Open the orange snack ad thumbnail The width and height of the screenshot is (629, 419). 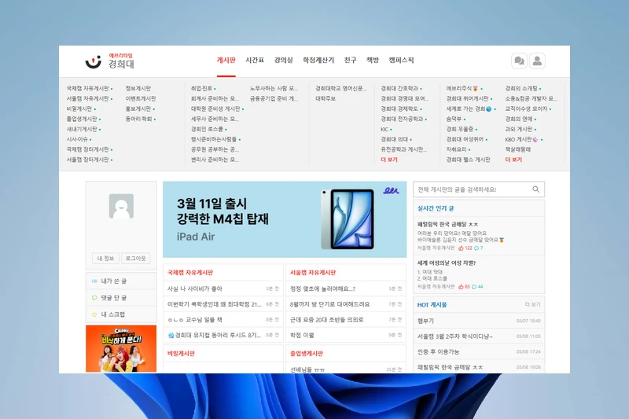121,348
